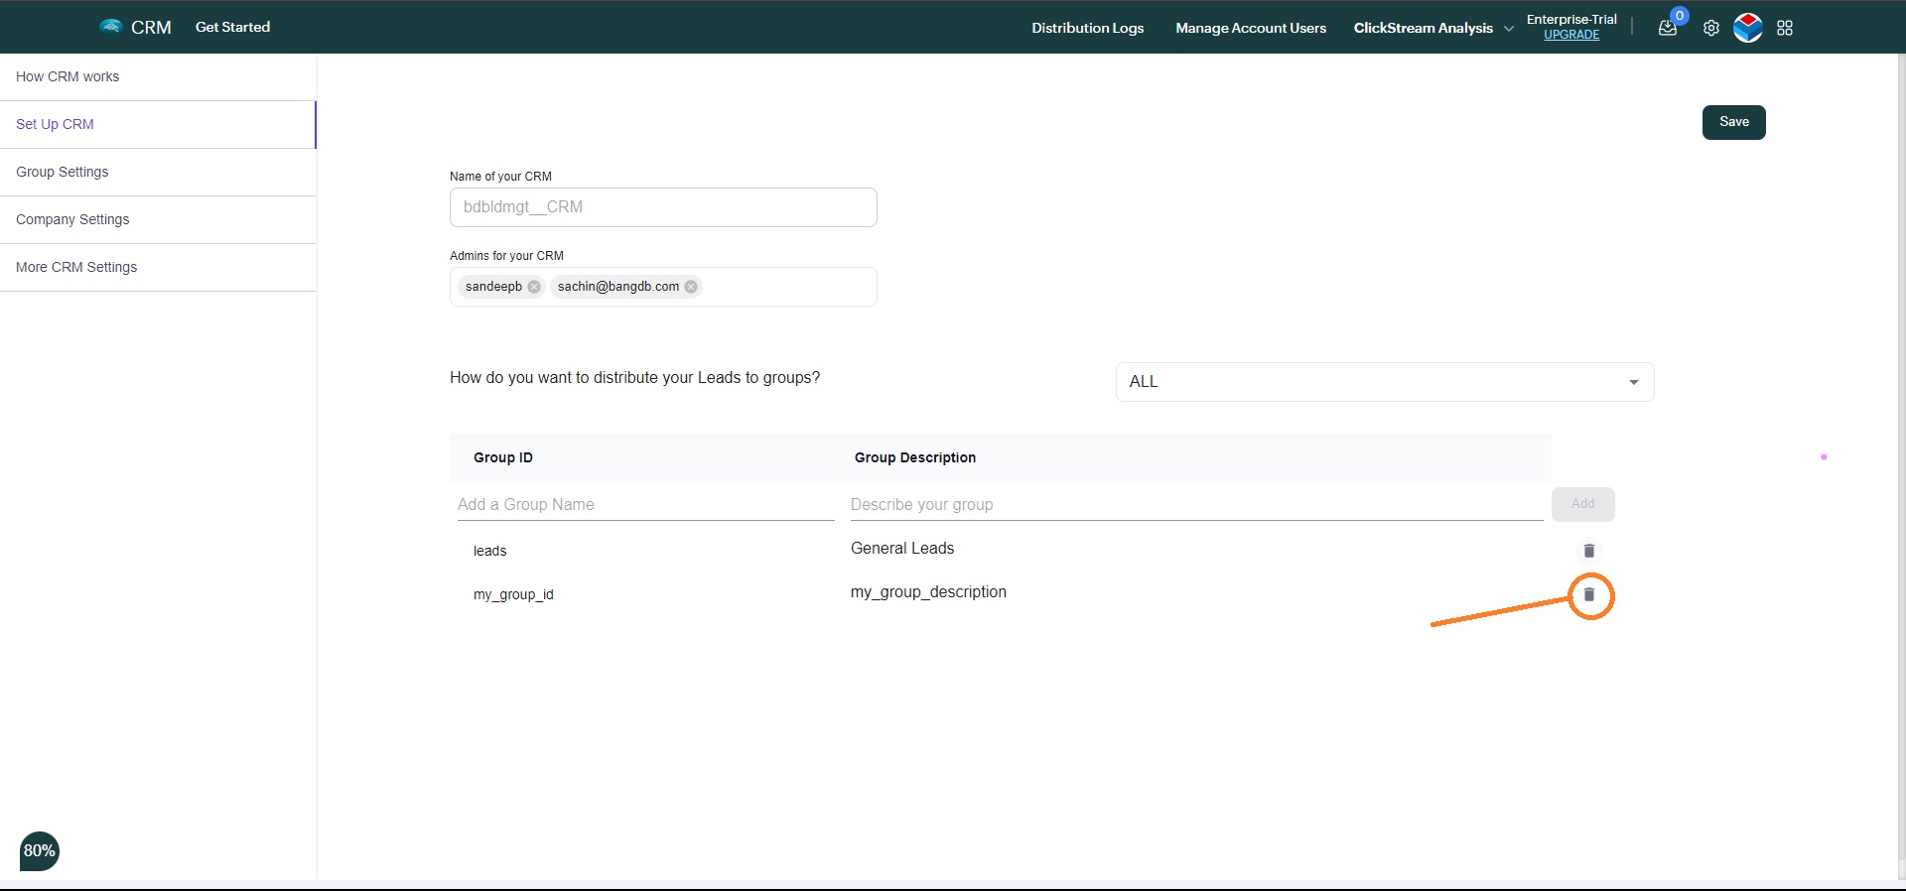Click the CRM title text
The height and width of the screenshot is (891, 1906).
coord(151,27)
